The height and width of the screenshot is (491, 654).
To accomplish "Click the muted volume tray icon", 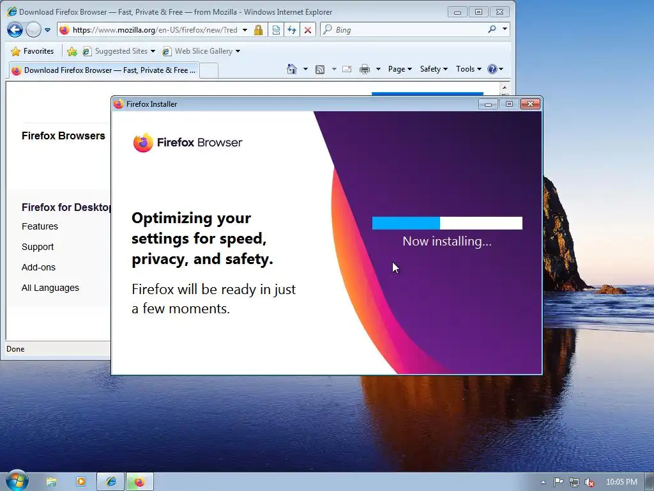I will pos(589,482).
